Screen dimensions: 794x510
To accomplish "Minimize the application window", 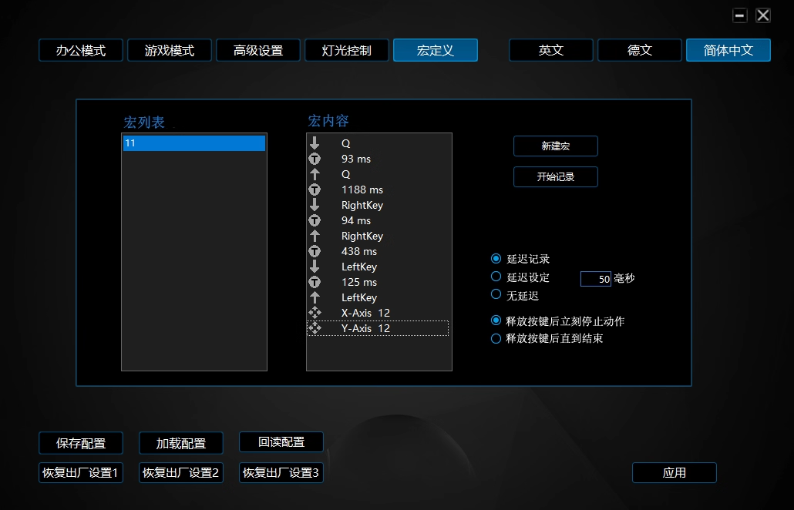I will 740,15.
